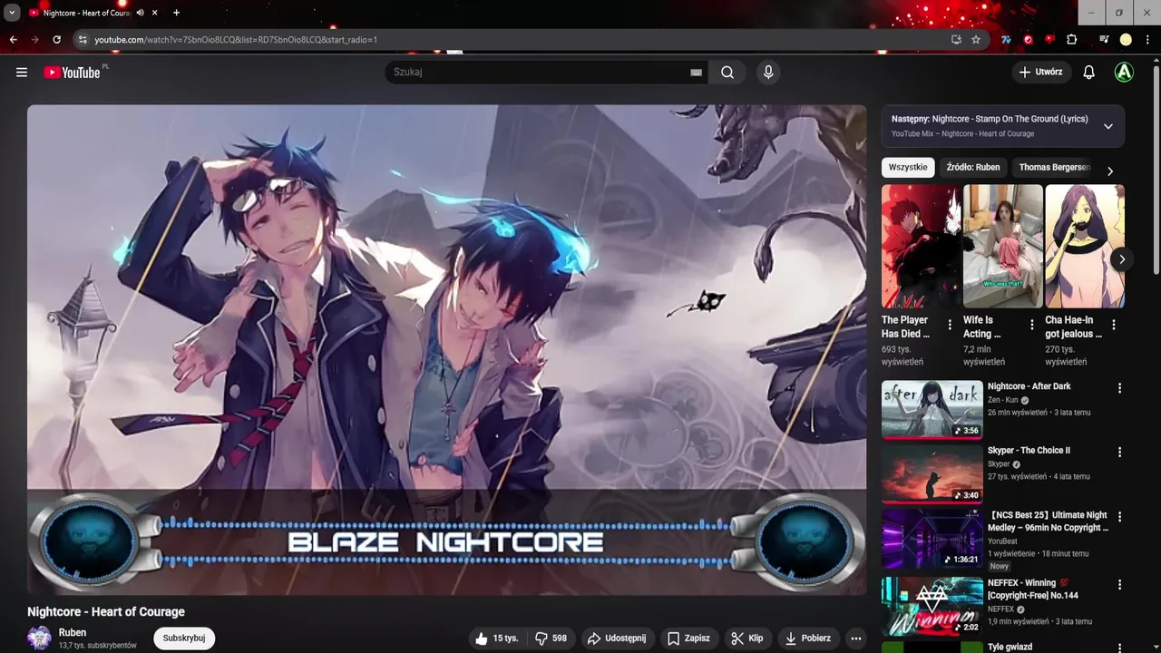Open options for NEFFEX - Winning video
This screenshot has height=653, width=1161.
pyautogui.click(x=1119, y=585)
